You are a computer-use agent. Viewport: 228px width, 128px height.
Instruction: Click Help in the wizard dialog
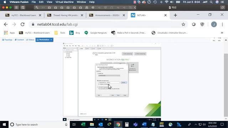click(x=99, y=95)
